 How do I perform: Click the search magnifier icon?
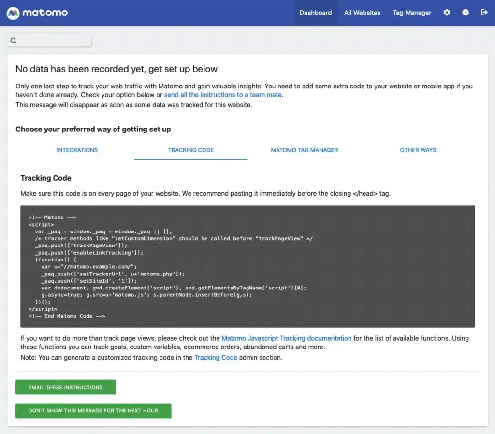point(14,41)
